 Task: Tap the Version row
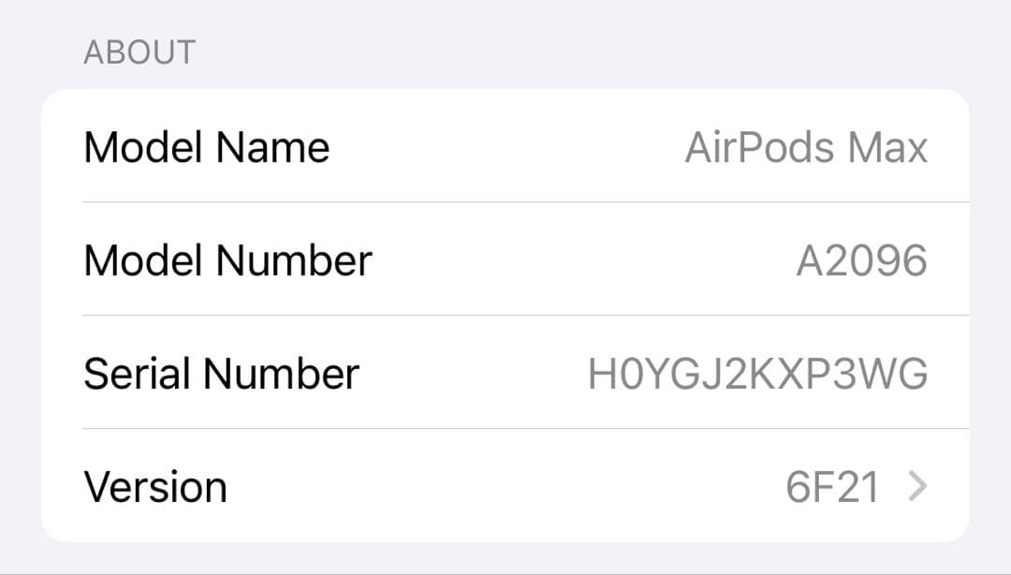(505, 485)
